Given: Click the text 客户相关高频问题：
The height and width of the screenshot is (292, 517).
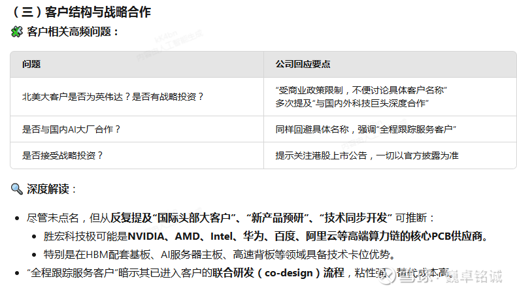Looking at the screenshot, I should pos(73,32).
